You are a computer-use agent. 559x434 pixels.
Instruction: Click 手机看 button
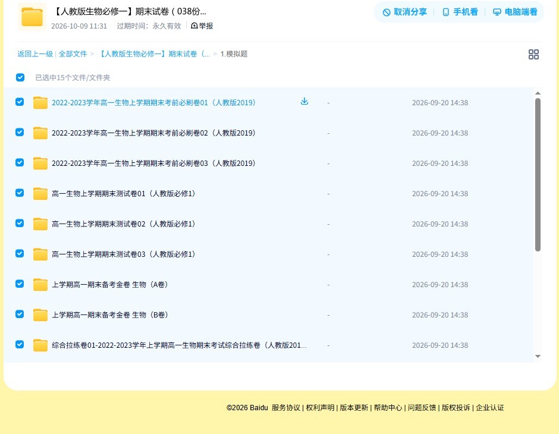coord(460,12)
